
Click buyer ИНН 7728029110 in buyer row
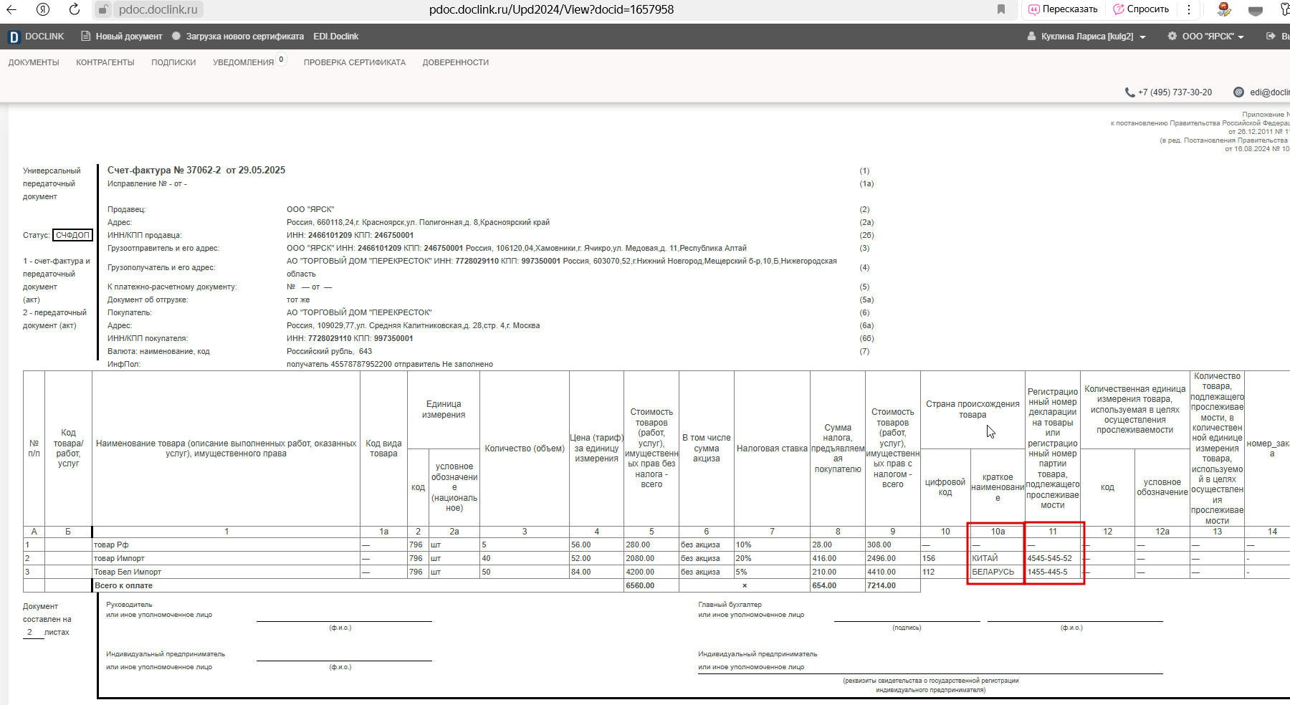pos(330,338)
